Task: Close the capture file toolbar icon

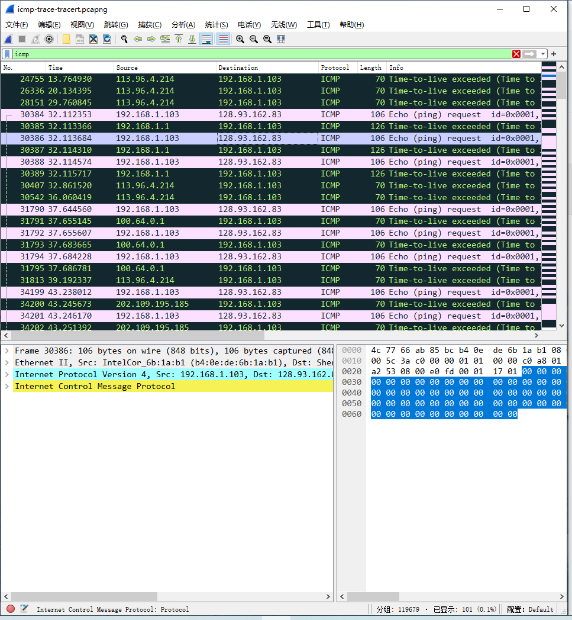Action: [x=93, y=39]
